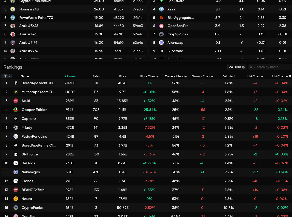Sort rankings by Owners / Supply column

(176, 76)
